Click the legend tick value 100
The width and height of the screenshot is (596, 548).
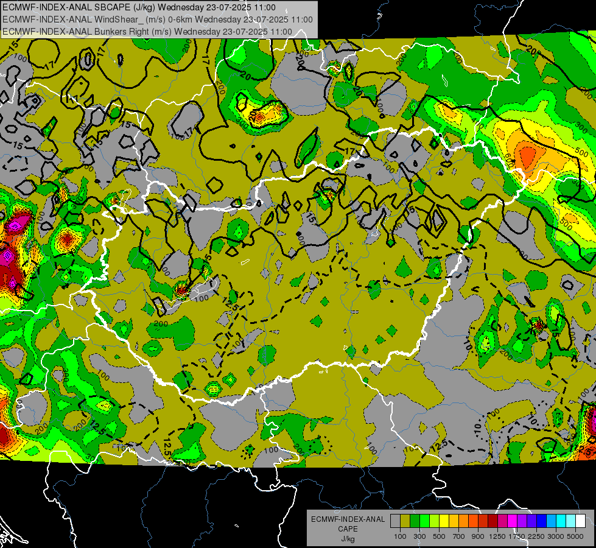tap(400, 536)
